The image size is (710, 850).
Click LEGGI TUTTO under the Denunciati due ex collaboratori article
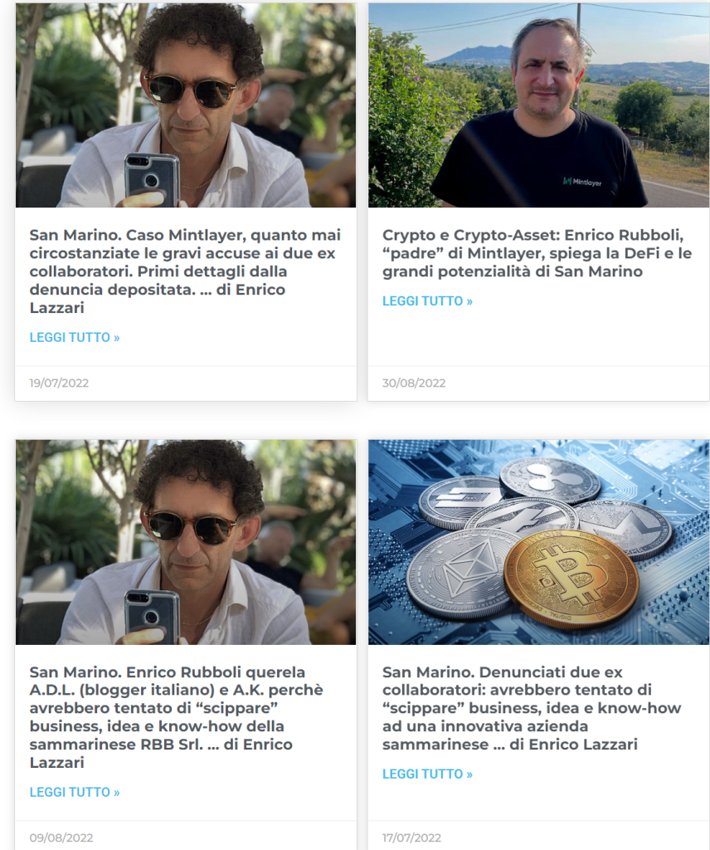427,774
